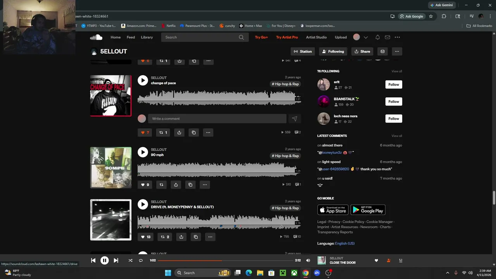Viewport: 496px width, 279px height.
Task: Open messages envelope icon in header
Action: (x=387, y=37)
